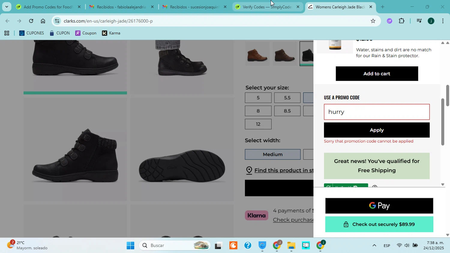Show hidden system tray icons

(x=374, y=245)
